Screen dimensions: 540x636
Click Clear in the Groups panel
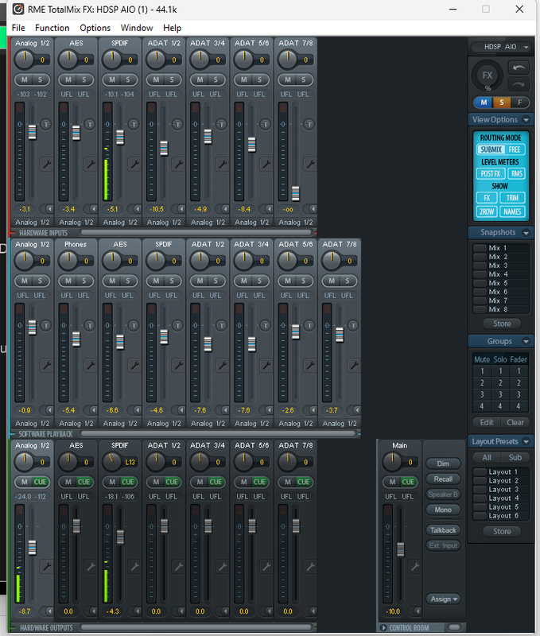click(515, 422)
